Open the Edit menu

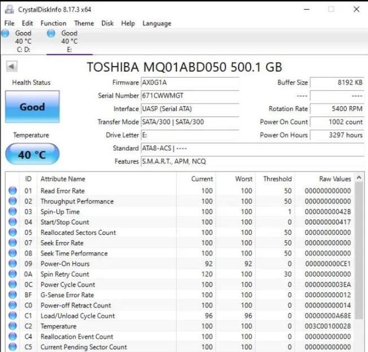27,23
